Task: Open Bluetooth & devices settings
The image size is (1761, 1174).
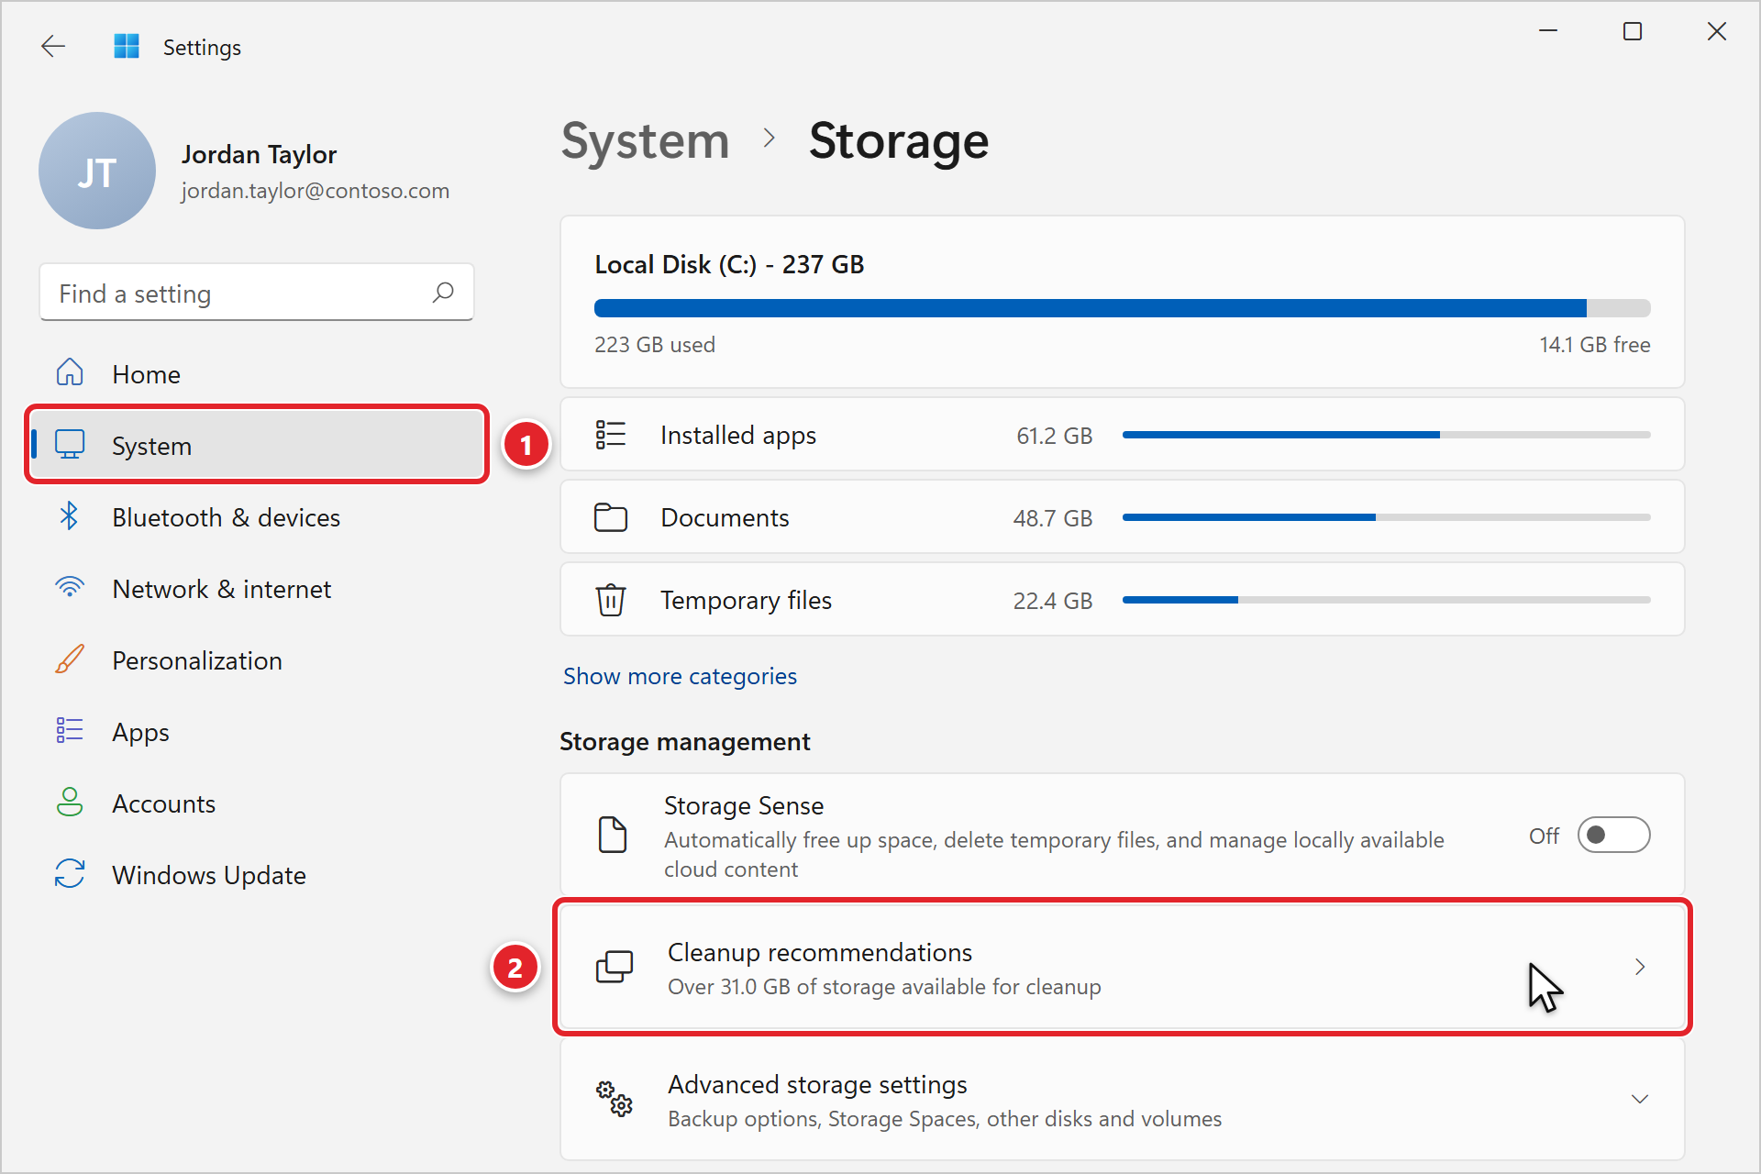Action: coord(257,517)
